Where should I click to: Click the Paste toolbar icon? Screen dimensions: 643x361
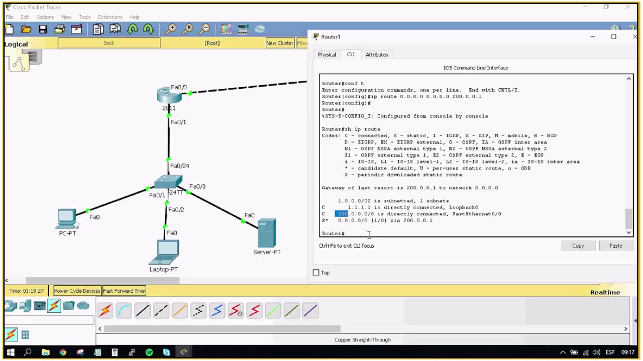pos(115,30)
